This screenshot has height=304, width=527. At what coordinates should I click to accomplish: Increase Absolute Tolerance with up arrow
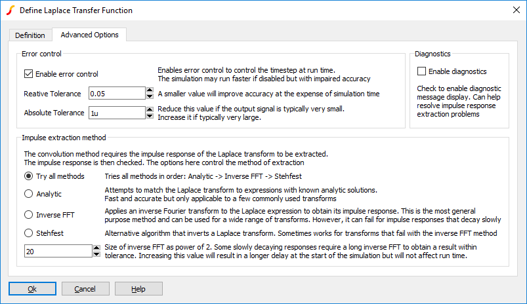(150, 109)
